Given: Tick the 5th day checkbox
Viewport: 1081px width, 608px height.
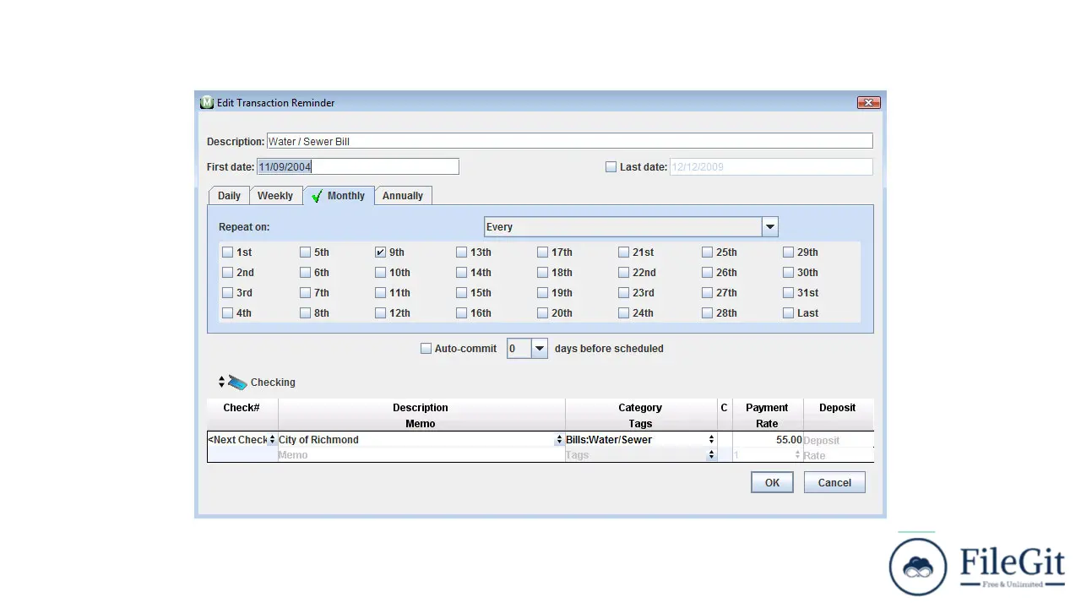Looking at the screenshot, I should pyautogui.click(x=305, y=252).
